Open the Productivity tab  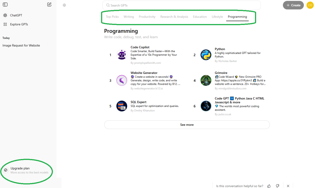point(147,17)
